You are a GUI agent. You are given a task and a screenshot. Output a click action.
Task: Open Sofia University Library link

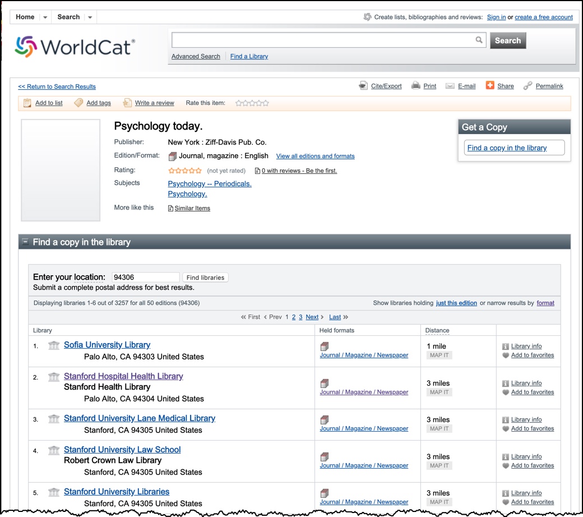click(107, 345)
